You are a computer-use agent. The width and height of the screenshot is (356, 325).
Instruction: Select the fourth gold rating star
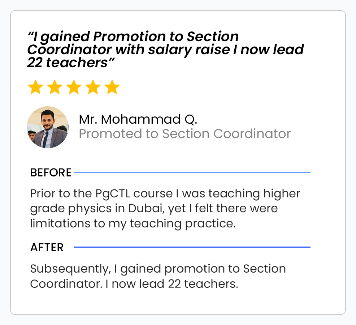tap(93, 87)
